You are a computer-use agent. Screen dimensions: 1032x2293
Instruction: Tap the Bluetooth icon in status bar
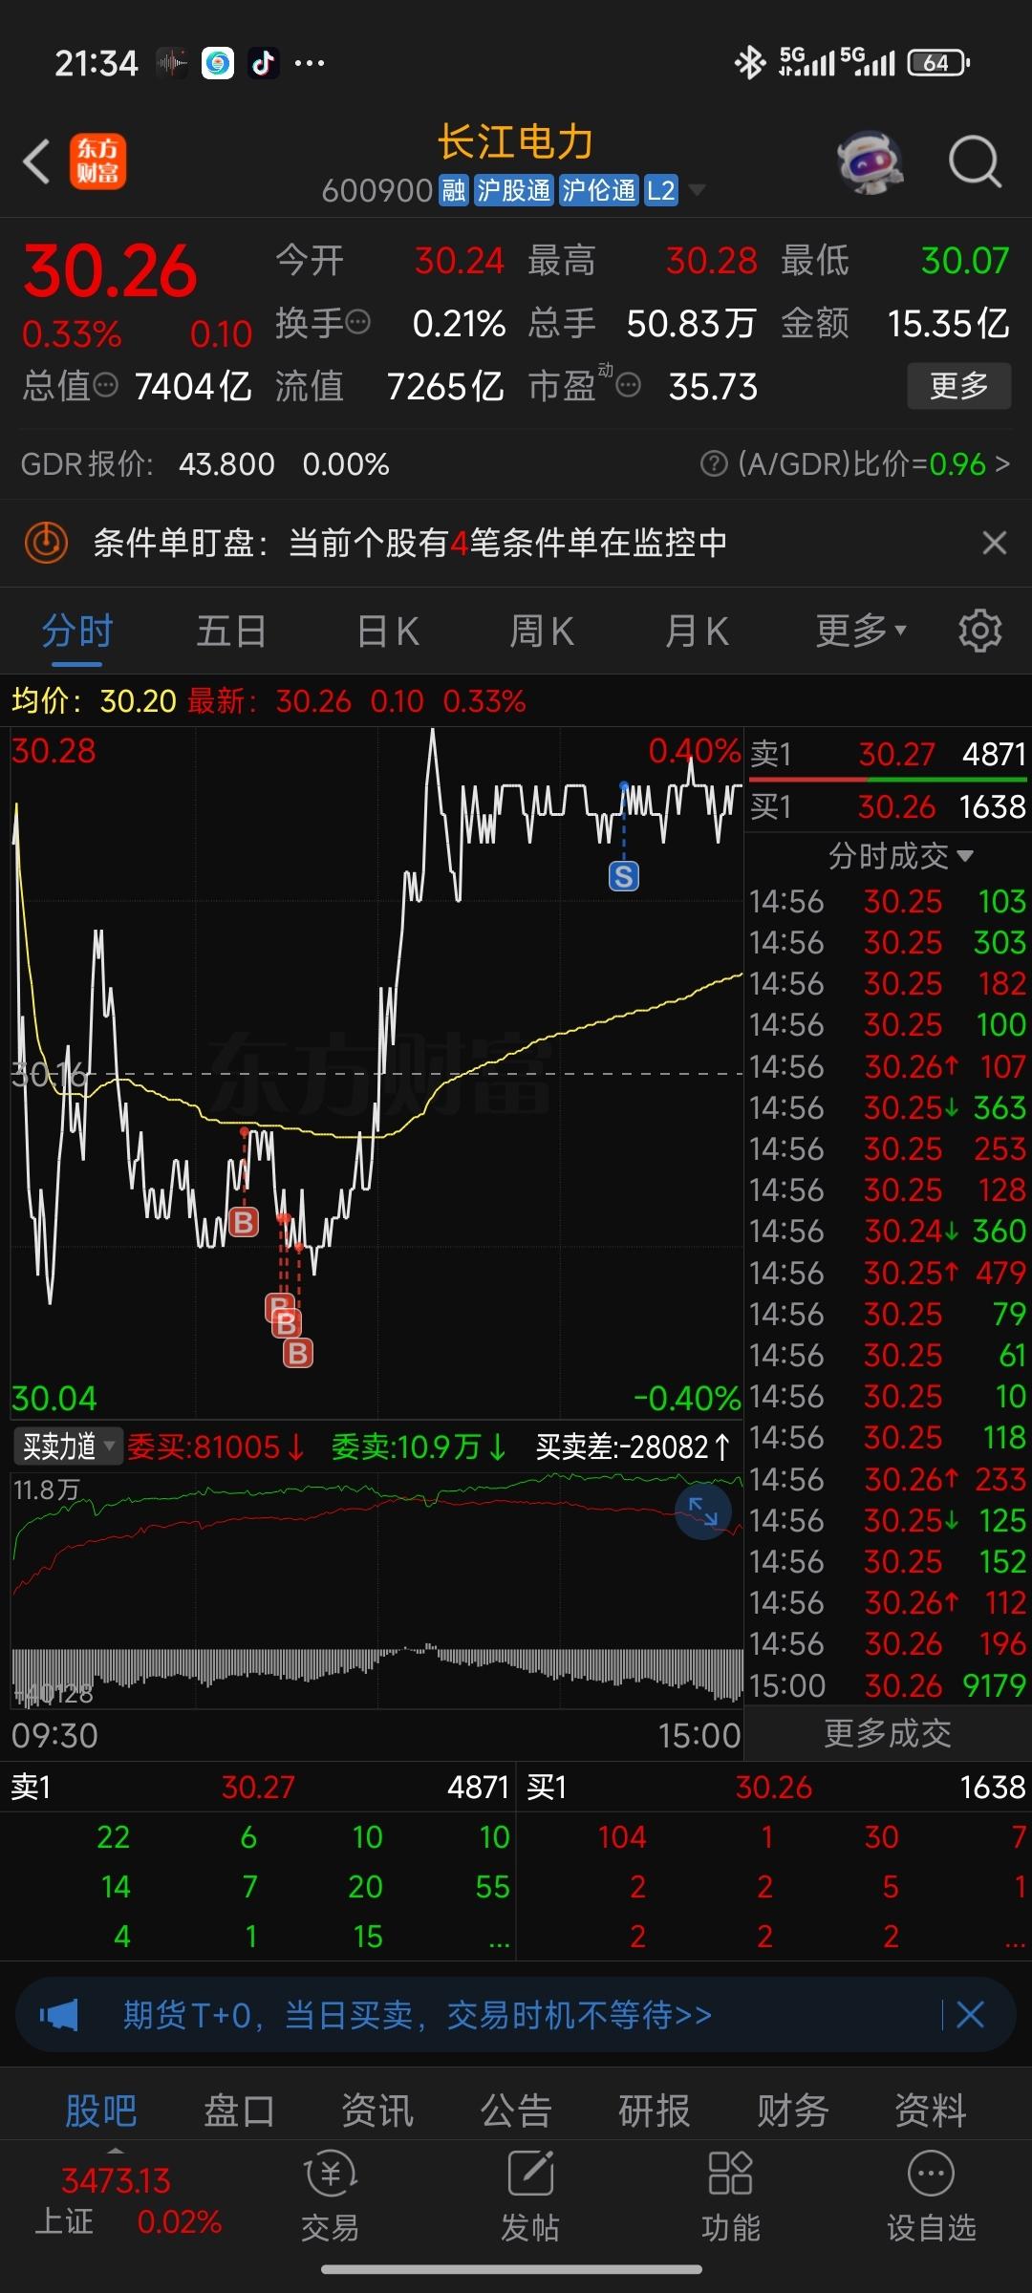click(x=750, y=63)
